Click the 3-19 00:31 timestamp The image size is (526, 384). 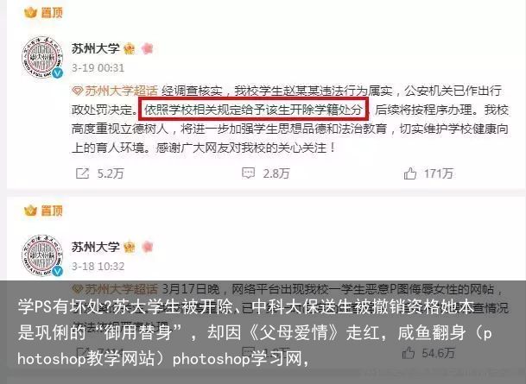point(98,68)
